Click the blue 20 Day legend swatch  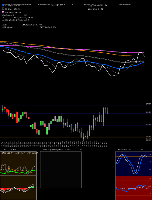[x=3, y=5]
